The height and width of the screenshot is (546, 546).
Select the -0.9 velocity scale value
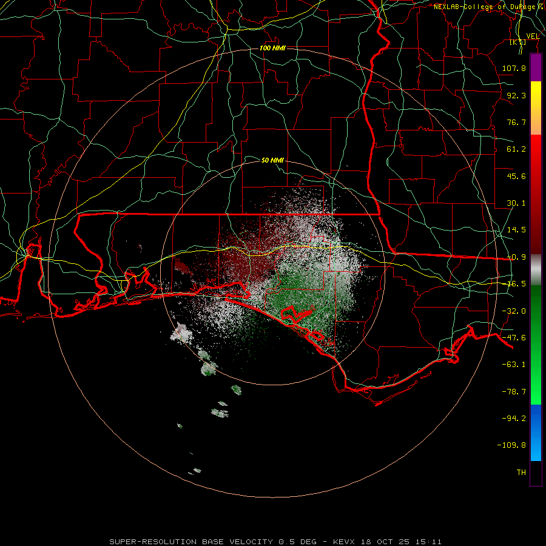(516, 257)
